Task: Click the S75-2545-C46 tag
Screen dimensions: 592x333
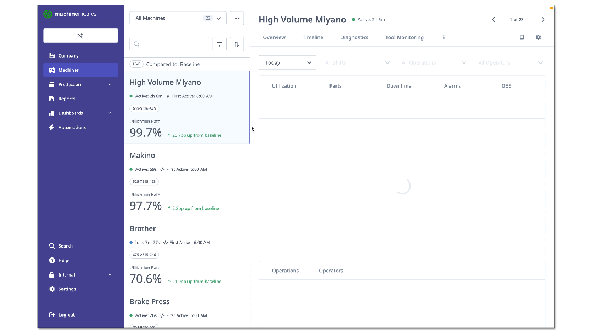Action: [x=144, y=255]
